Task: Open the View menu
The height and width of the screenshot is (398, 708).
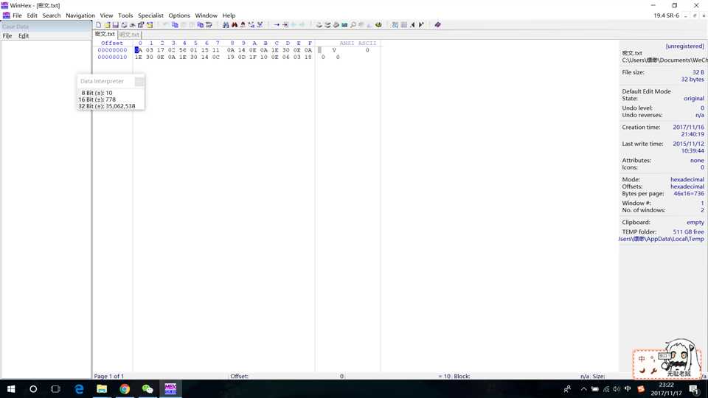Action: 106,15
